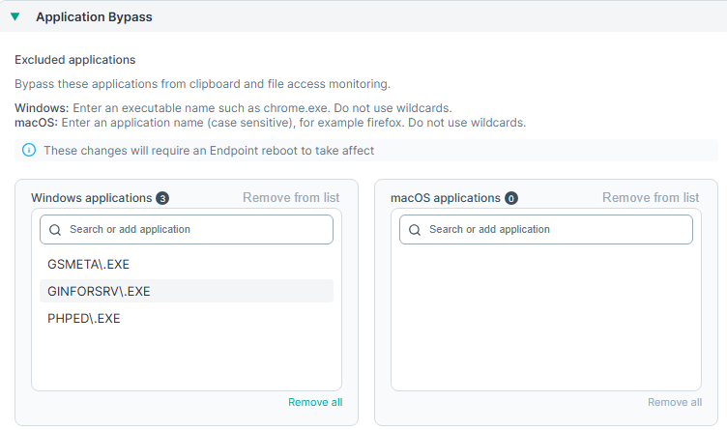Focus the Windows search or add application field
The height and width of the screenshot is (430, 727).
[193, 230]
